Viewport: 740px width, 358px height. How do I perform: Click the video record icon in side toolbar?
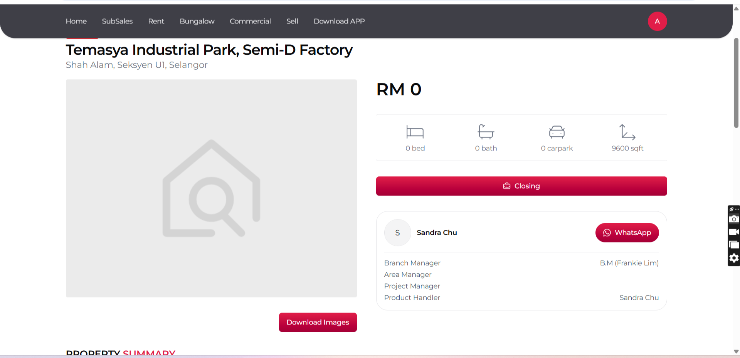(x=734, y=232)
